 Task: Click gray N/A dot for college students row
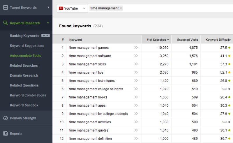click(229, 89)
